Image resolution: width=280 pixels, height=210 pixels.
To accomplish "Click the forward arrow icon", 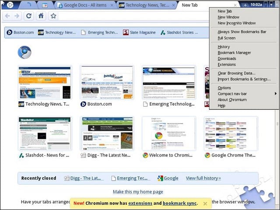I will click(x=17, y=16).
